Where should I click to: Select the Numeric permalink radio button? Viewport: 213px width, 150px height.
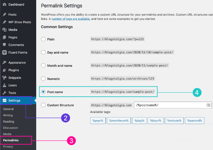[43, 79]
